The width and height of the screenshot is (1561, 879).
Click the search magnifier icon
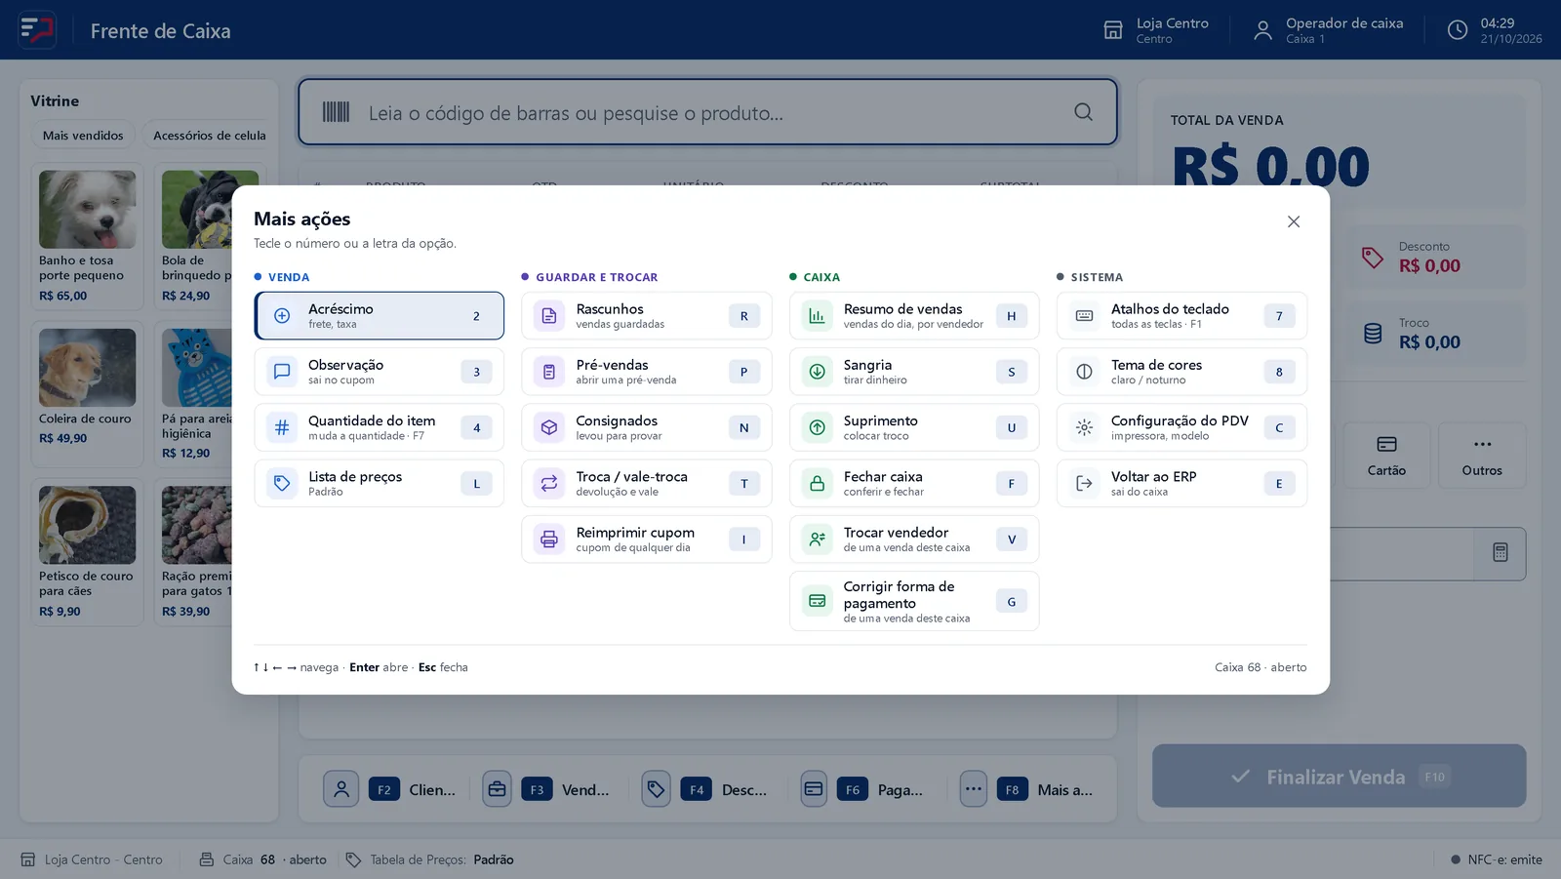click(x=1083, y=112)
